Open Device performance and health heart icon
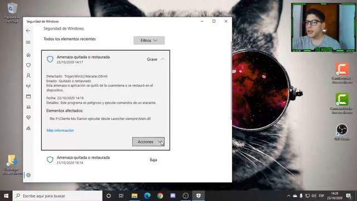 click(28, 117)
